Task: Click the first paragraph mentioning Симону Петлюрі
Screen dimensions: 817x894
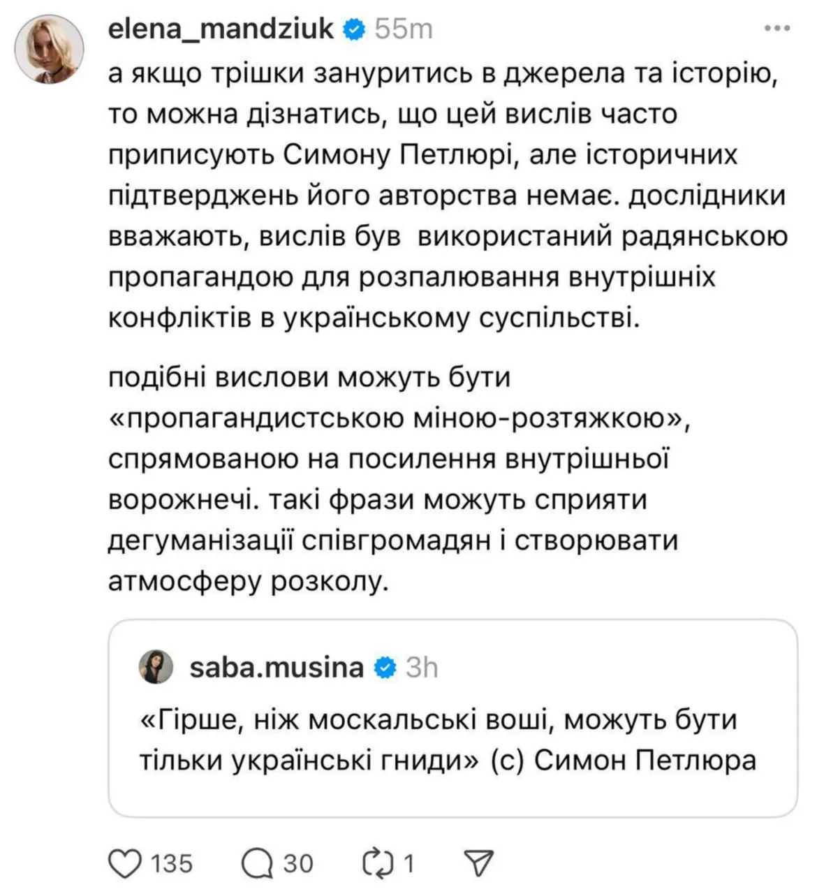Action: pyautogui.click(x=447, y=196)
